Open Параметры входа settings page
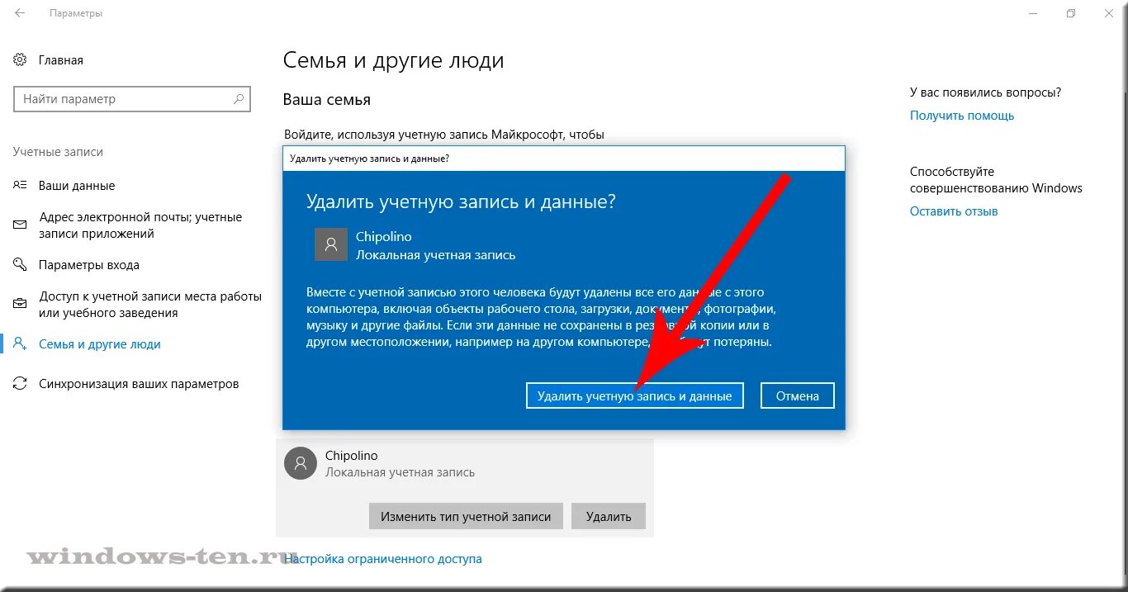 coord(89,265)
